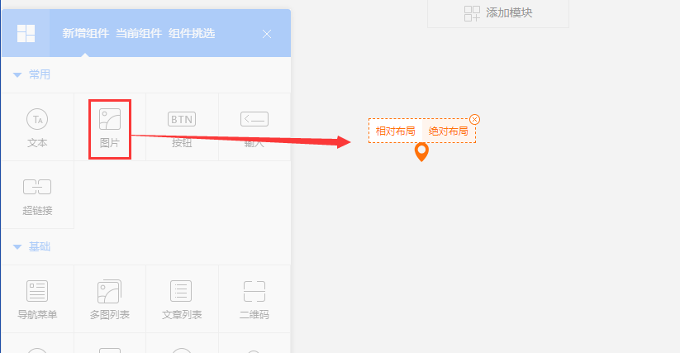The width and height of the screenshot is (680, 353).
Task: Select the 输入 input component
Action: pos(254,127)
